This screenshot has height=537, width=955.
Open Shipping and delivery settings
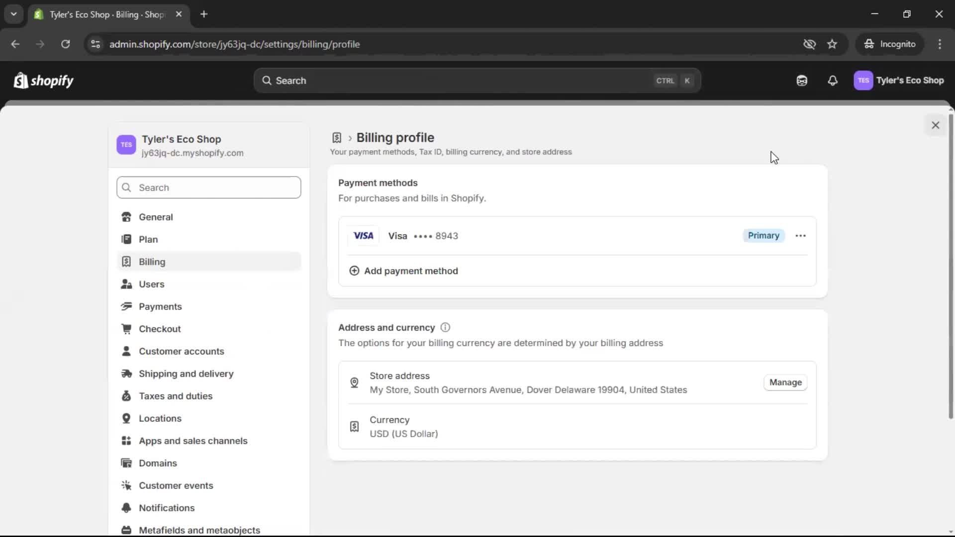[186, 373]
